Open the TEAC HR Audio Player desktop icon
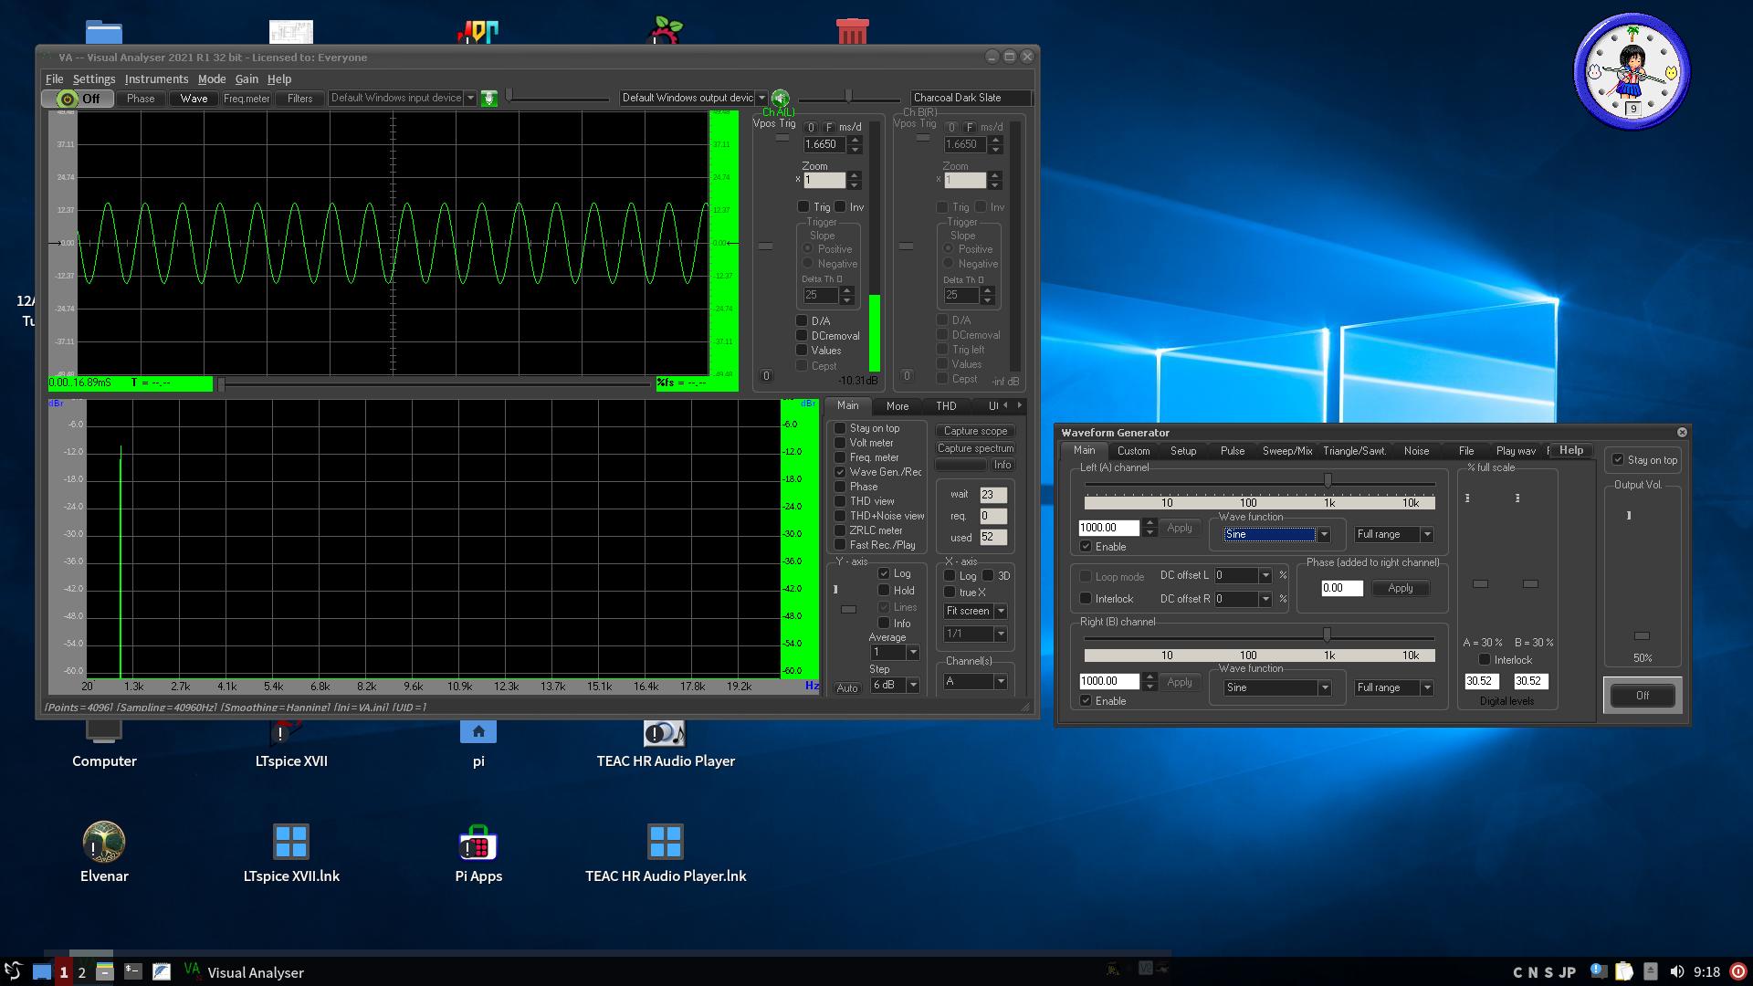This screenshot has width=1753, height=986. 665,736
